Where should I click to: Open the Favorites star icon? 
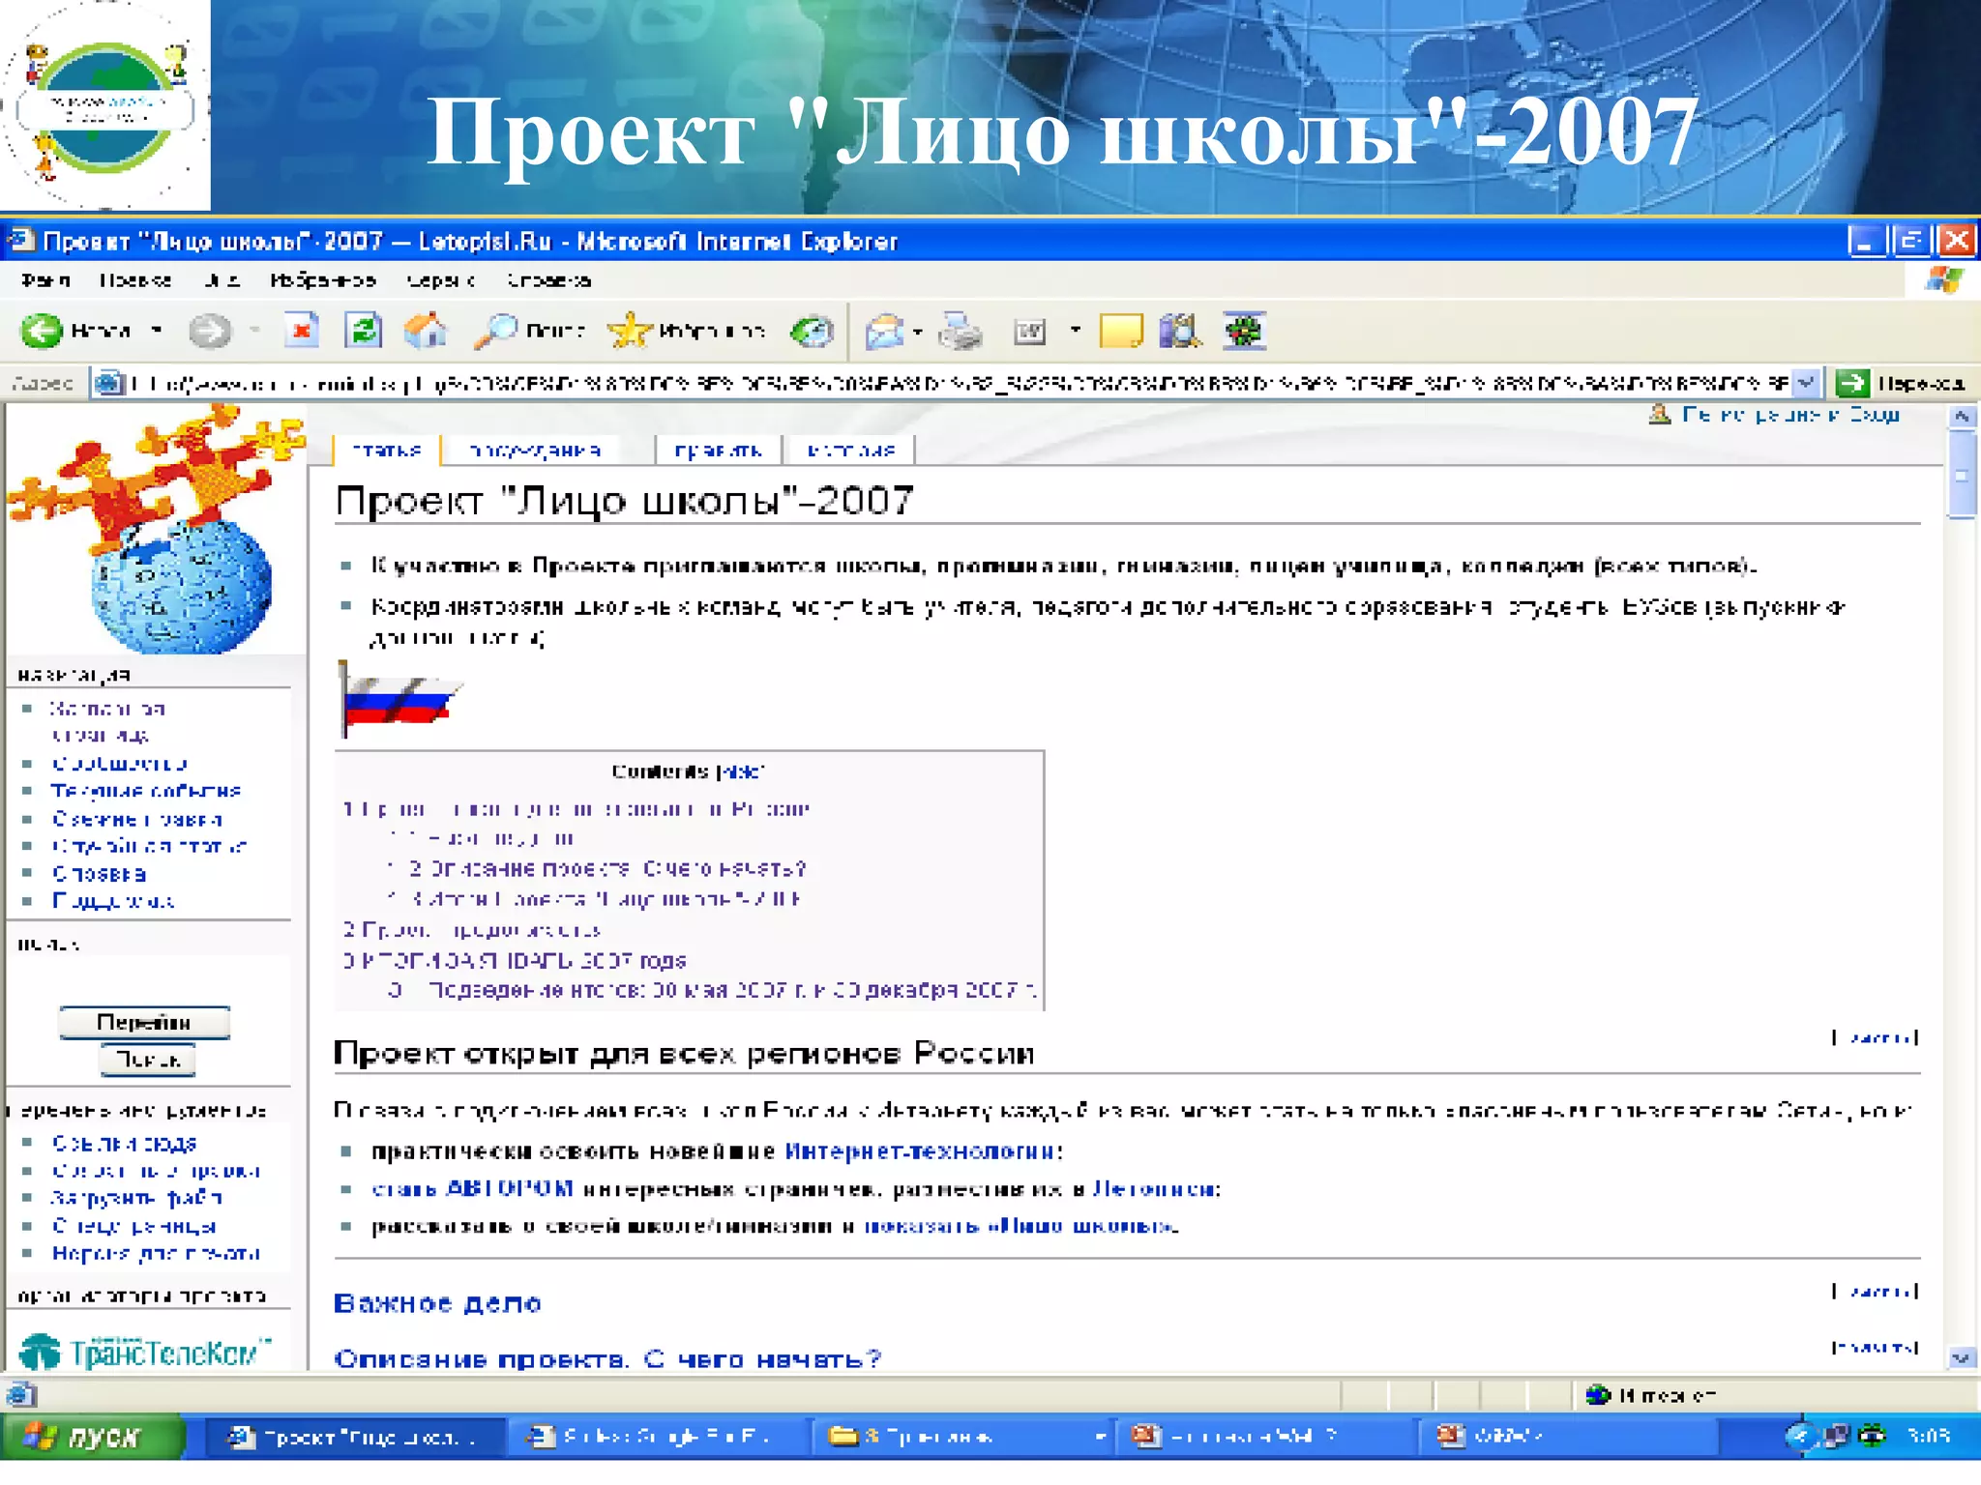630,332
